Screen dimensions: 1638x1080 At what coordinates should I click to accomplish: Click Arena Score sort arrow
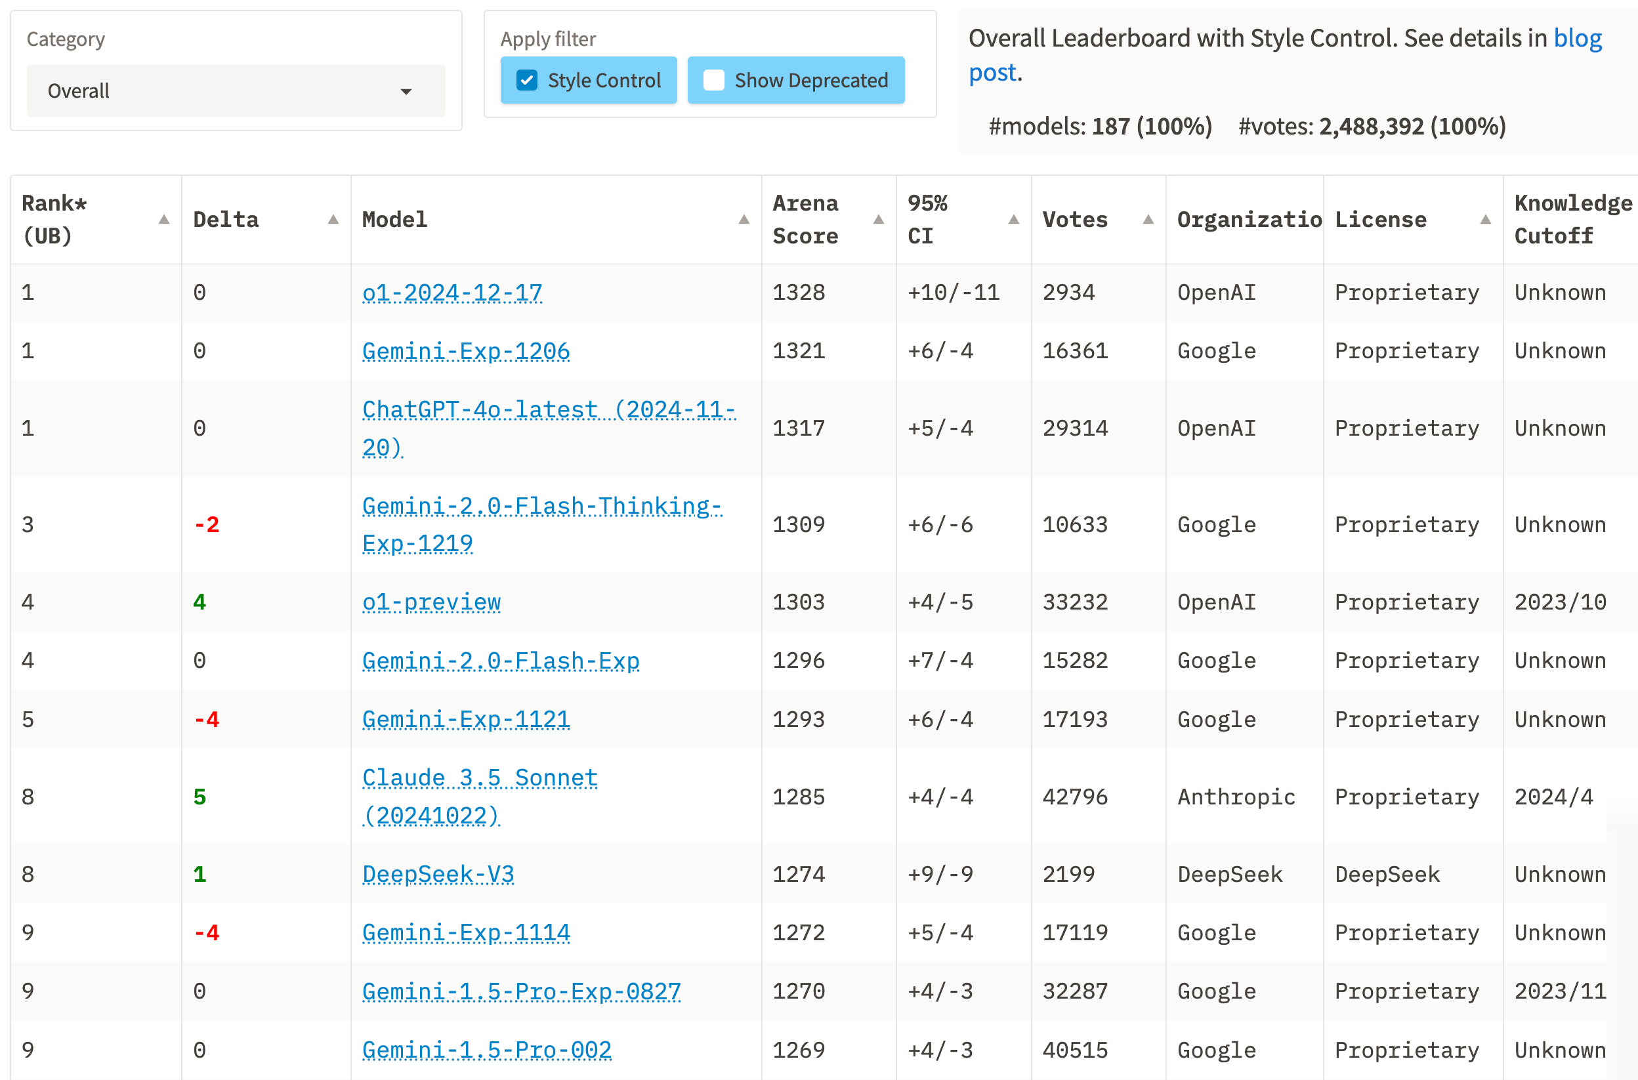coord(878,220)
